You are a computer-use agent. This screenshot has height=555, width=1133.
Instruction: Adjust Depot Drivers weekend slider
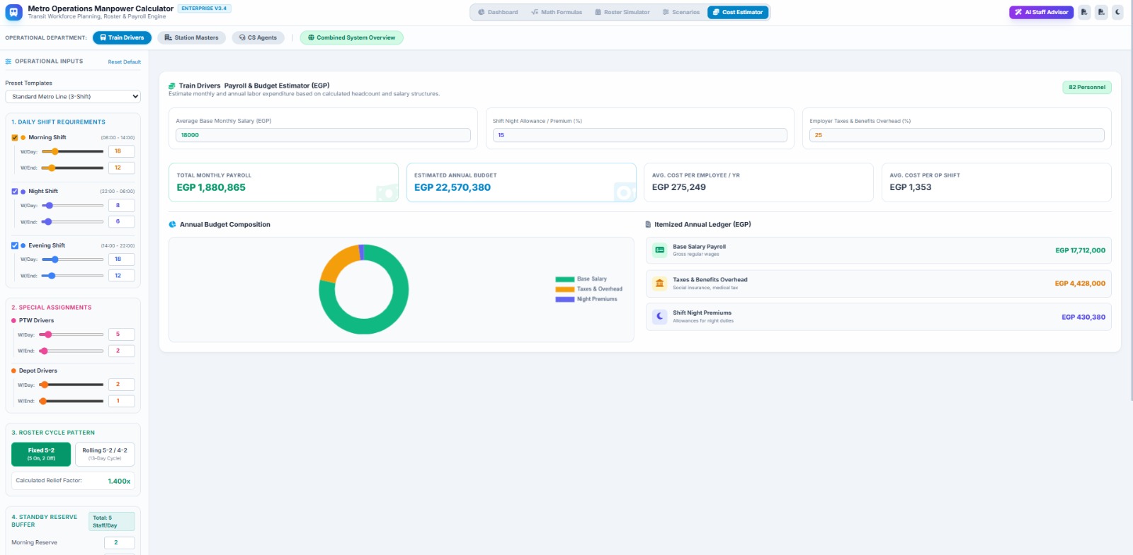point(71,401)
